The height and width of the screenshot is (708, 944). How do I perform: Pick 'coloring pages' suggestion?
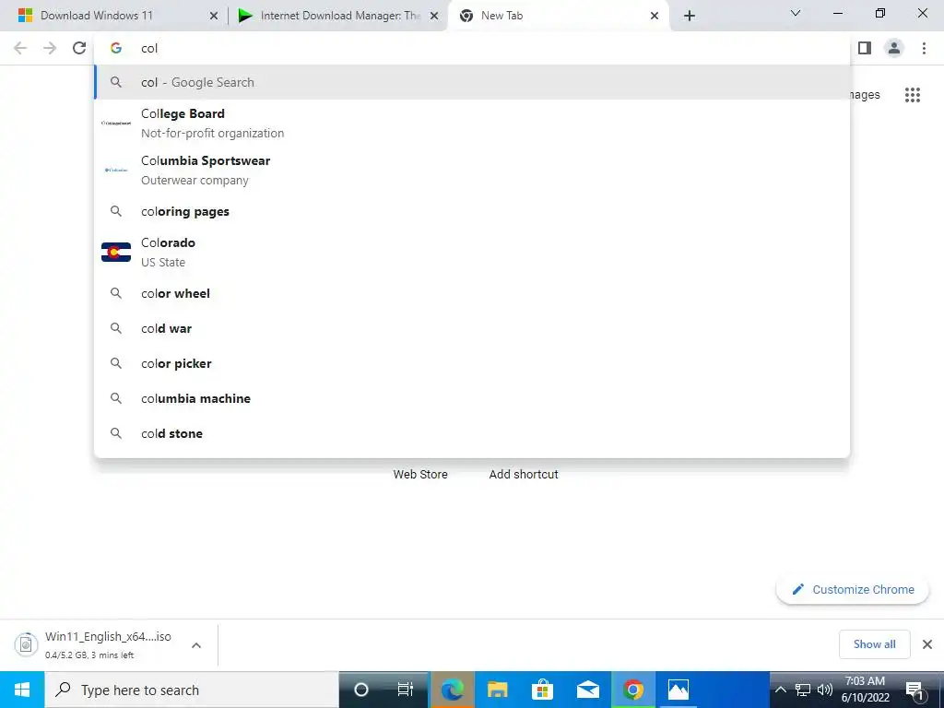472,211
